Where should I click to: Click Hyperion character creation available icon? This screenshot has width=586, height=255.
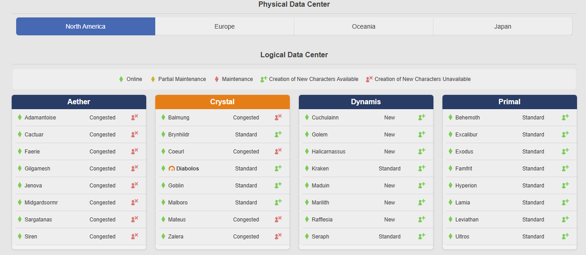coord(565,185)
